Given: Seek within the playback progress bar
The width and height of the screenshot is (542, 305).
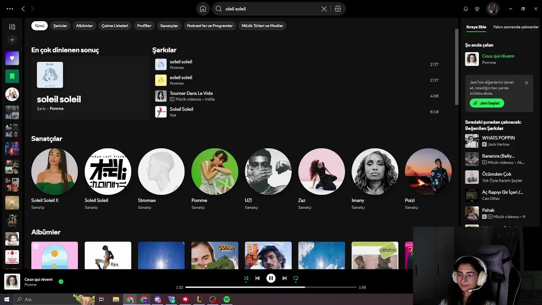Looking at the screenshot, I should pos(271,287).
